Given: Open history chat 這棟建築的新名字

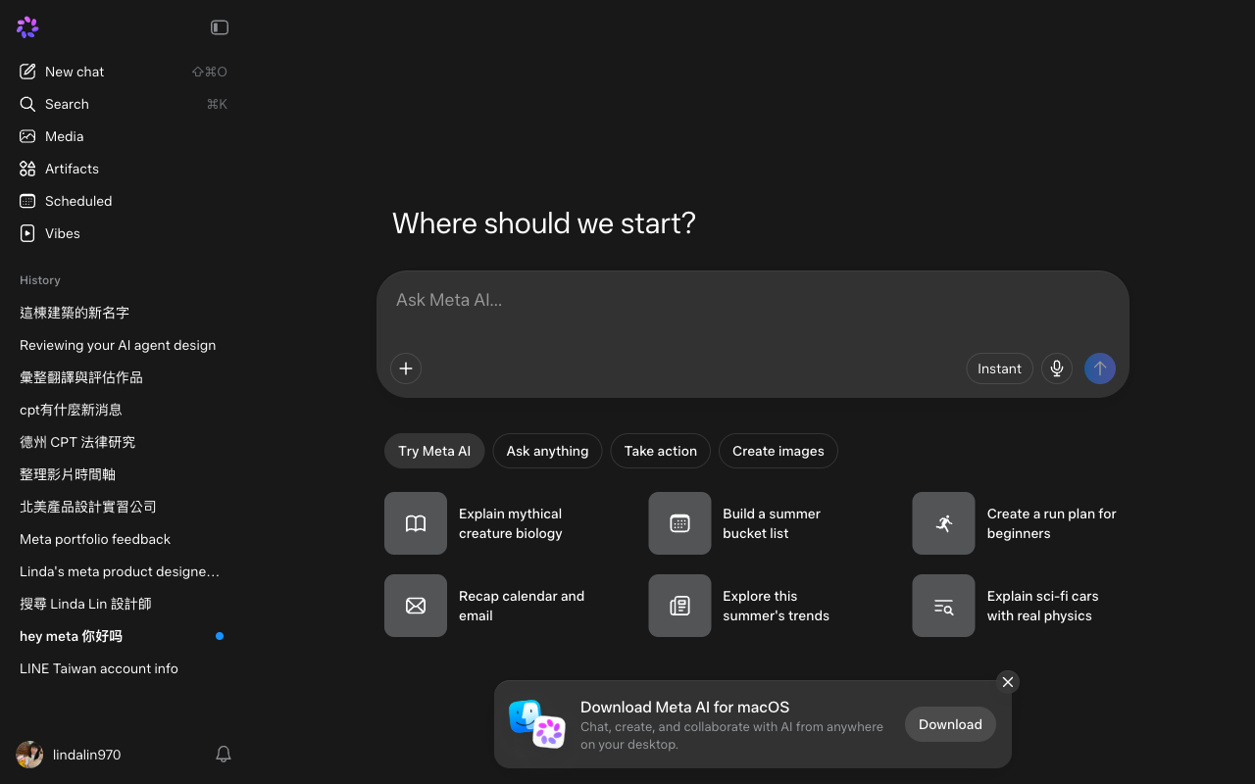Looking at the screenshot, I should (123, 313).
